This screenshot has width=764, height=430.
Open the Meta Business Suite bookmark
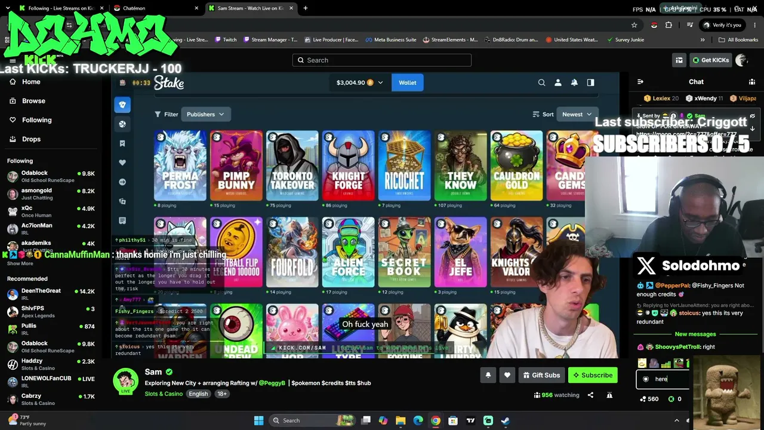click(390, 40)
